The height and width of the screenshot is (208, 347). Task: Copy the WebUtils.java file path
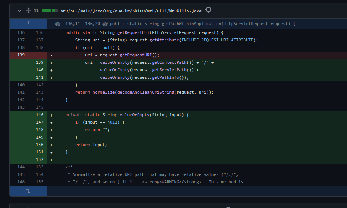(x=207, y=10)
